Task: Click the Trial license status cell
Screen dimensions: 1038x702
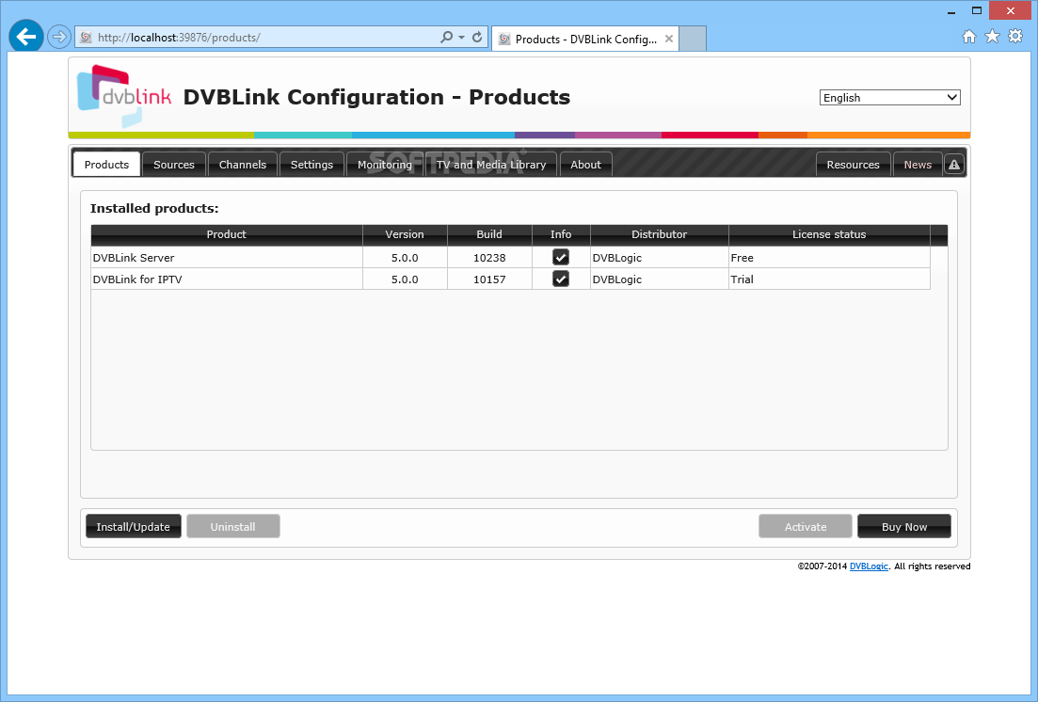Action: coord(829,279)
